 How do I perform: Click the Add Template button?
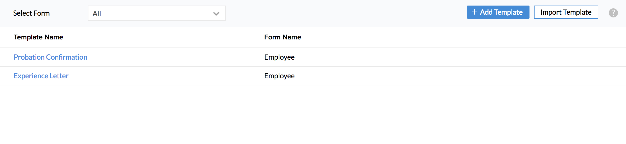click(498, 12)
